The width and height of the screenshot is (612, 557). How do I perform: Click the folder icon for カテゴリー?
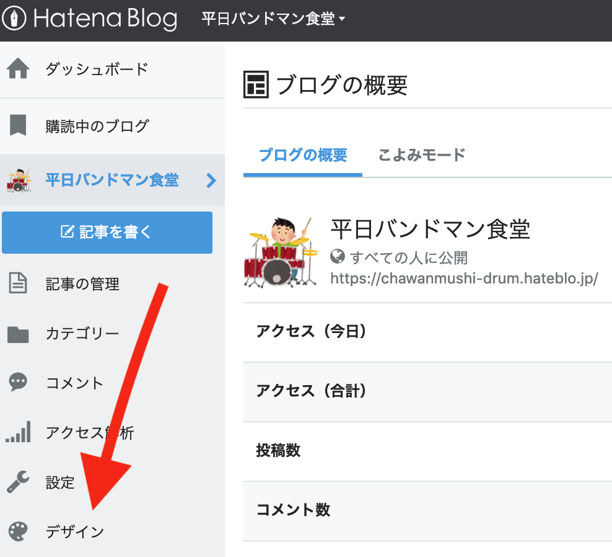pyautogui.click(x=18, y=334)
